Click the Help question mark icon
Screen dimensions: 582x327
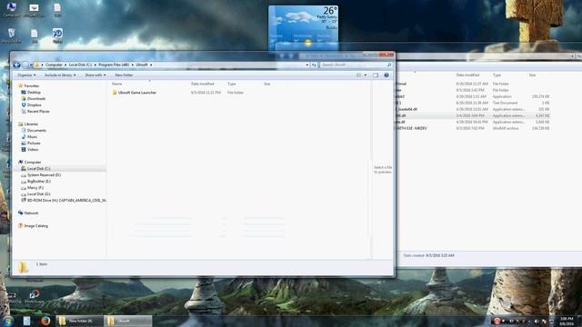click(386, 75)
